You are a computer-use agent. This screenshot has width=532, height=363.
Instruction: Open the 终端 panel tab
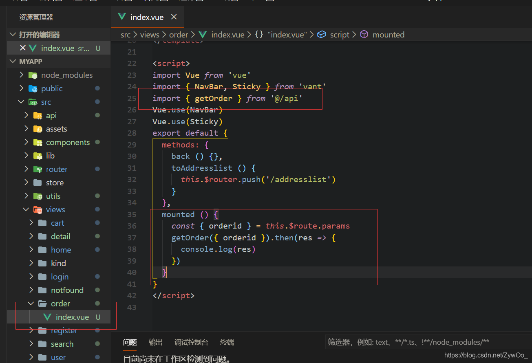pyautogui.click(x=227, y=342)
